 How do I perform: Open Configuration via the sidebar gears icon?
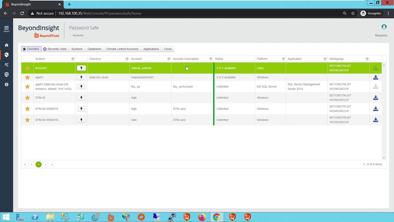click(x=6, y=65)
